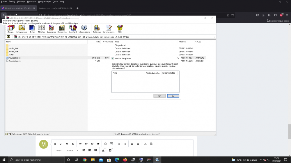This screenshot has height=163, width=291.
Task: Open the SFX archive tool
Action: [x=120, y=28]
